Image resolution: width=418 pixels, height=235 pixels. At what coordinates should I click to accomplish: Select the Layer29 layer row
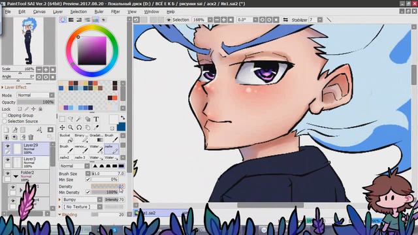point(27,149)
